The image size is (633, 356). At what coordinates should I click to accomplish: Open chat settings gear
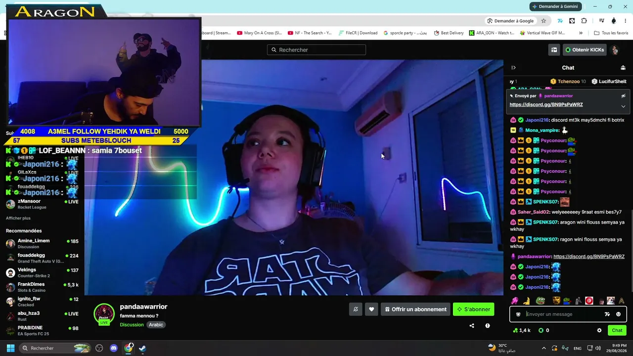[x=599, y=330]
